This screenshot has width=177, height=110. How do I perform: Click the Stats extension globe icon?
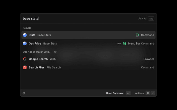25,35
